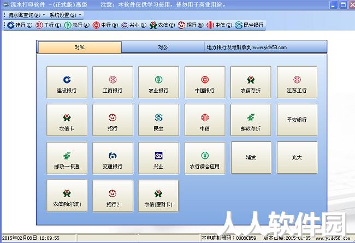Minimize the 流水打印软件 window

coord(333,5)
